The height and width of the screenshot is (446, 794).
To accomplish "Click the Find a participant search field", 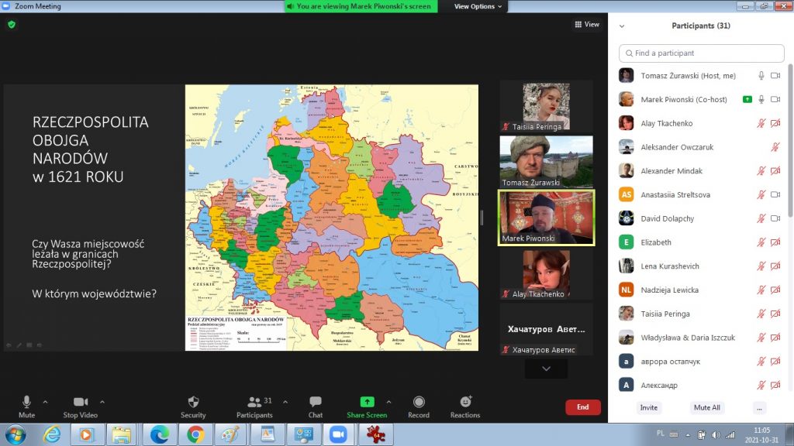I will click(x=702, y=53).
